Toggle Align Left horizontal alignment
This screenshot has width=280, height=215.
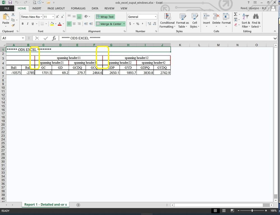click(69, 24)
